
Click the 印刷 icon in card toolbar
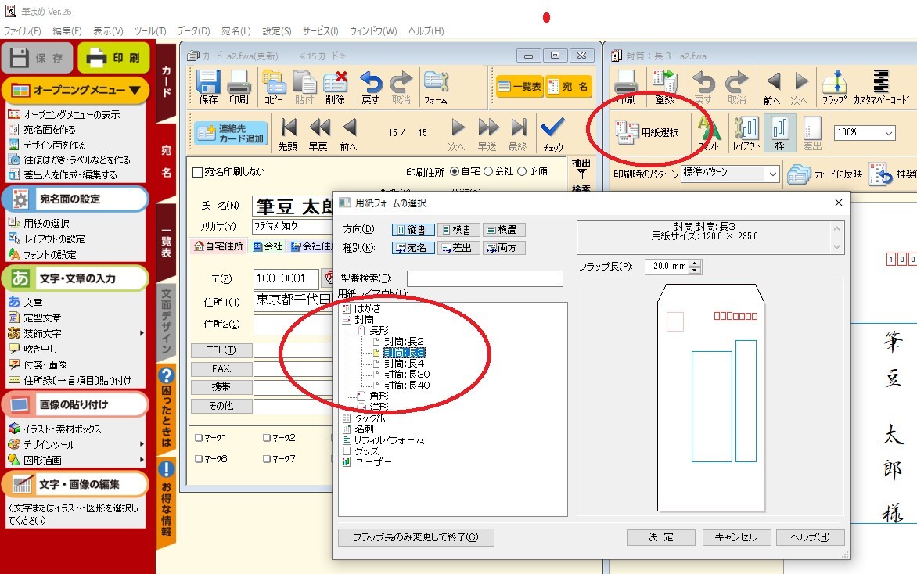pyautogui.click(x=239, y=87)
